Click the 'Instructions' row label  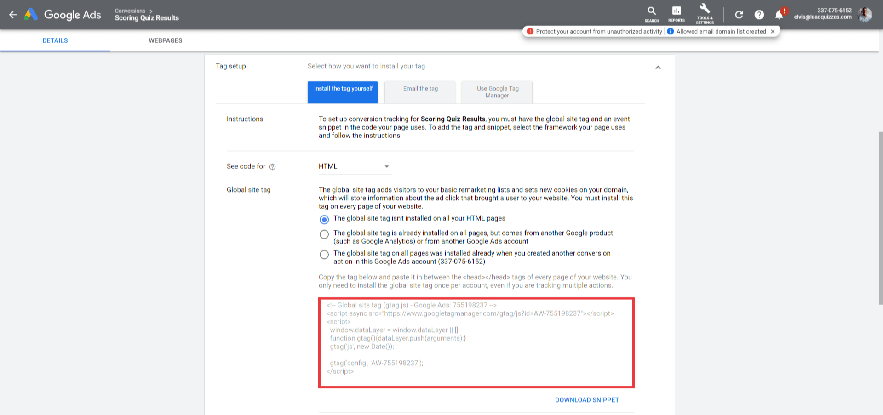coord(245,119)
